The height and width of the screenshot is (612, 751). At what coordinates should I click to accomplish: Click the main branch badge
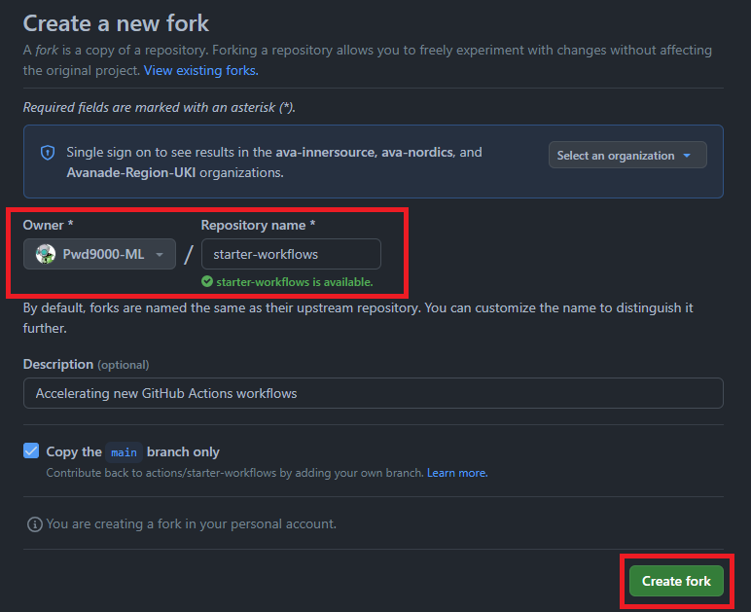pos(124,452)
